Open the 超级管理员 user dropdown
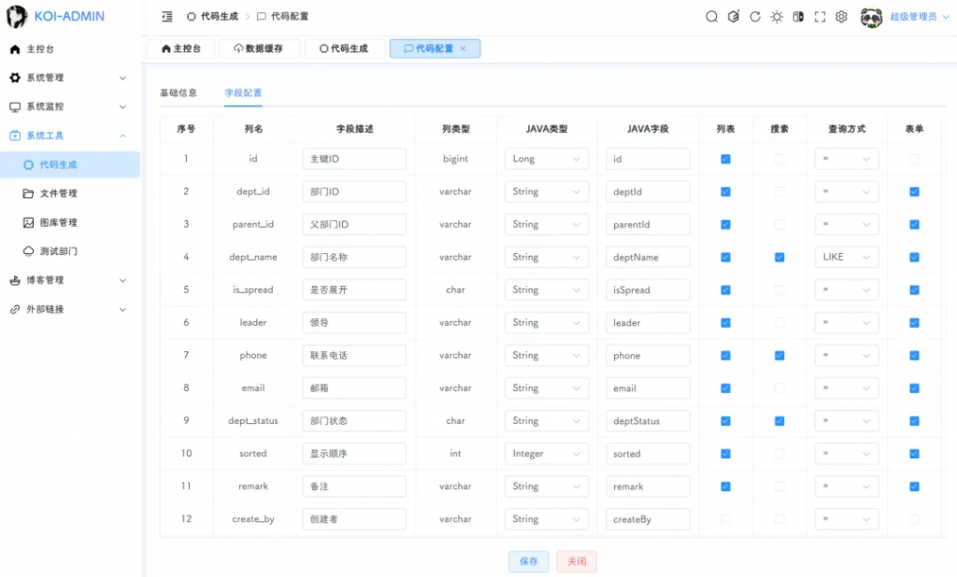This screenshot has height=577, width=957. tap(920, 17)
